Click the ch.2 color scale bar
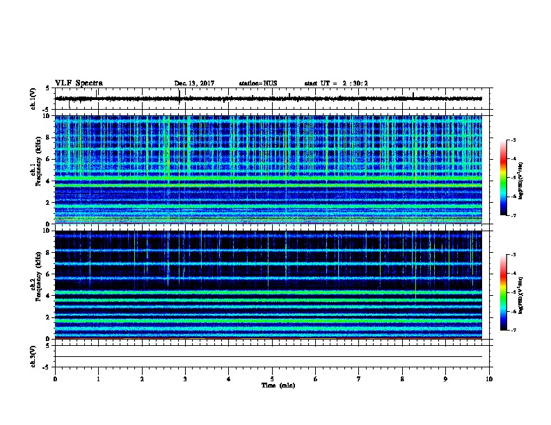The height and width of the screenshot is (425, 551). pyautogui.click(x=503, y=292)
